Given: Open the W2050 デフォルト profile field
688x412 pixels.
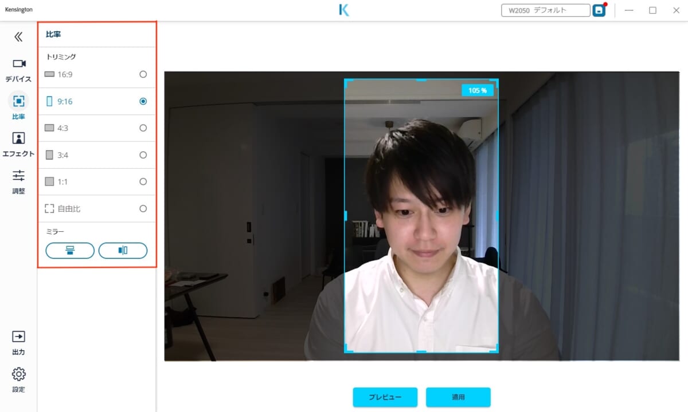Looking at the screenshot, I should tap(545, 10).
